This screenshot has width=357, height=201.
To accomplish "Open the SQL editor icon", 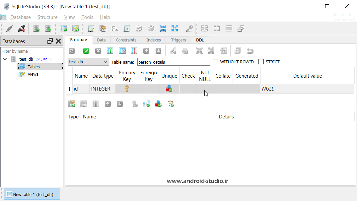I will click(91, 29).
